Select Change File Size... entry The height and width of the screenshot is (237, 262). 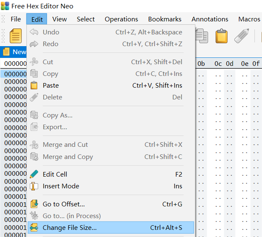(111, 228)
